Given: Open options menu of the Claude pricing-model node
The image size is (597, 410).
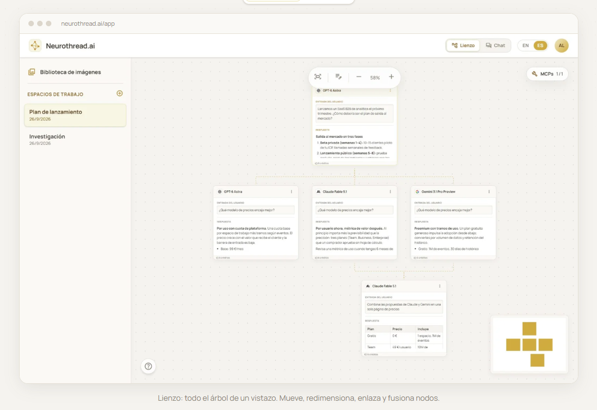Looking at the screenshot, I should click(x=390, y=192).
